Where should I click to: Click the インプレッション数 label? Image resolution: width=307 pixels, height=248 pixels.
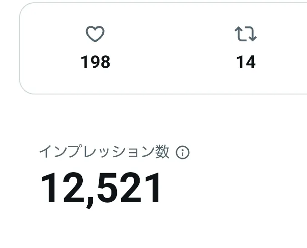(x=104, y=152)
